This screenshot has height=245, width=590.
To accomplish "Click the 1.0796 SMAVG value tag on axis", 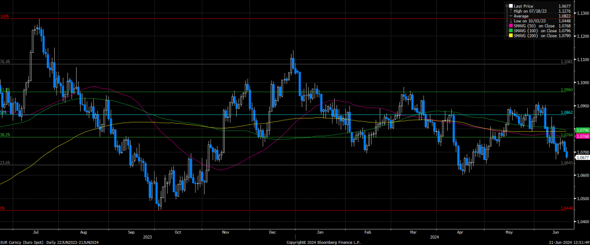I will pyautogui.click(x=568, y=130).
